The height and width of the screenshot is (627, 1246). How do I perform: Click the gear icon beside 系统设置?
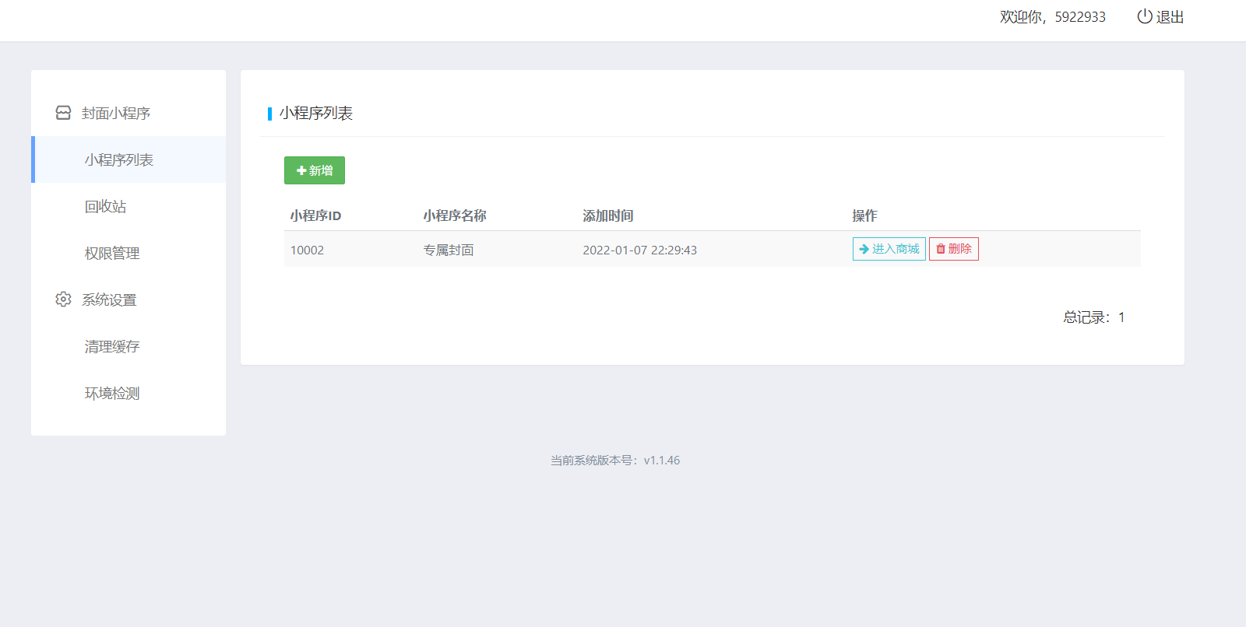63,299
